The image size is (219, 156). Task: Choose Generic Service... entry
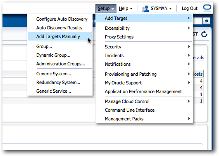click(x=60, y=91)
